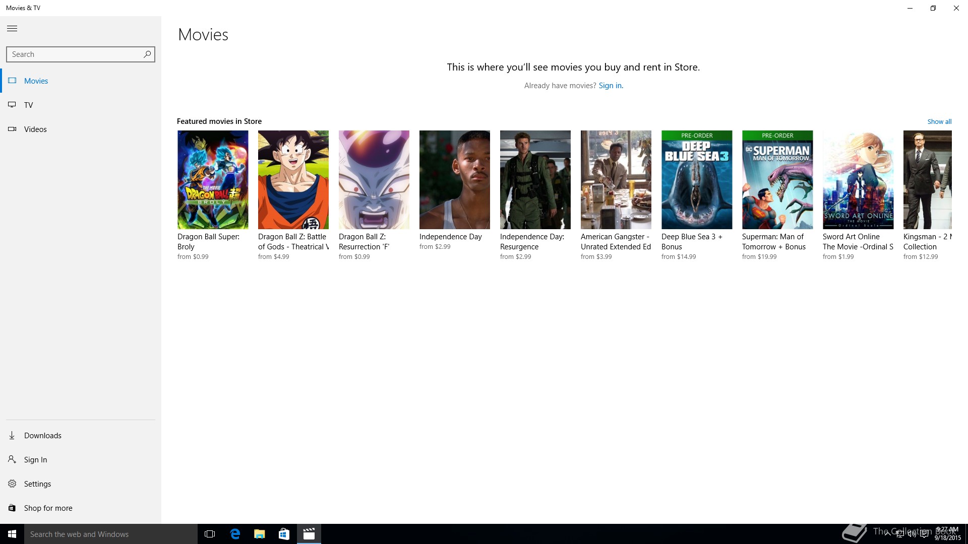Open Action Center notifications icon
Screen dimensions: 968x544
(x=924, y=534)
